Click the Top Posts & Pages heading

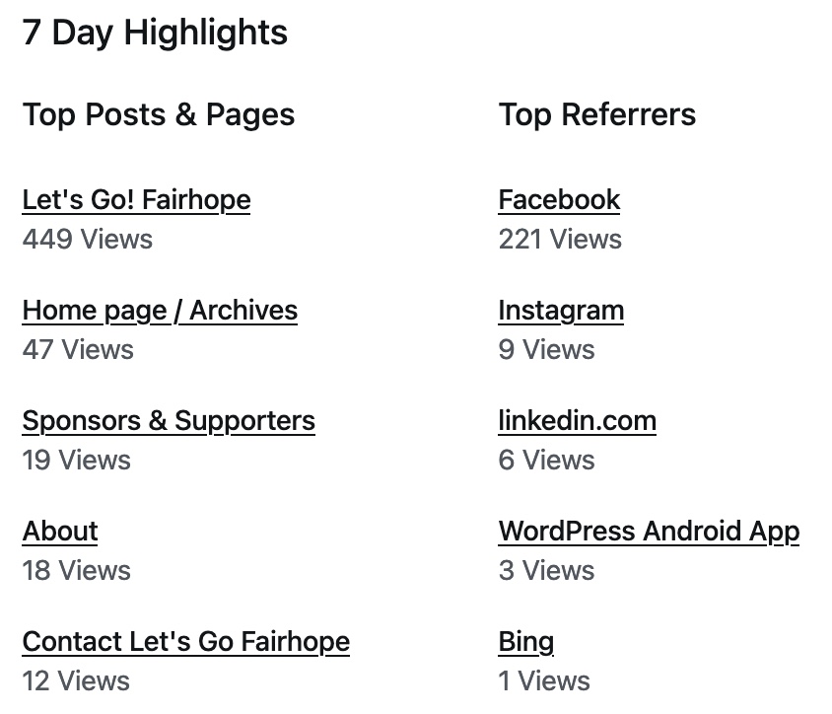pos(158,115)
